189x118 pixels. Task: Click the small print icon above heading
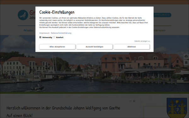coord(134,101)
